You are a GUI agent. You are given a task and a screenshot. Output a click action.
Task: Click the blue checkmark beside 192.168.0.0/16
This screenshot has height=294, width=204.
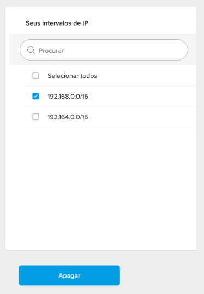pos(35,96)
